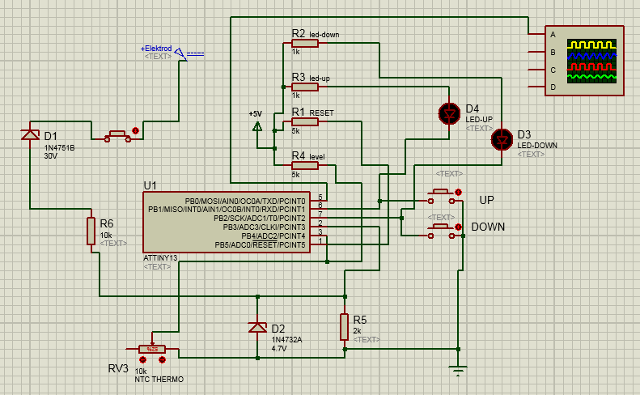The height and width of the screenshot is (395, 640).
Task: Decrease RV3 thermistor with left red button
Action: tap(143, 359)
